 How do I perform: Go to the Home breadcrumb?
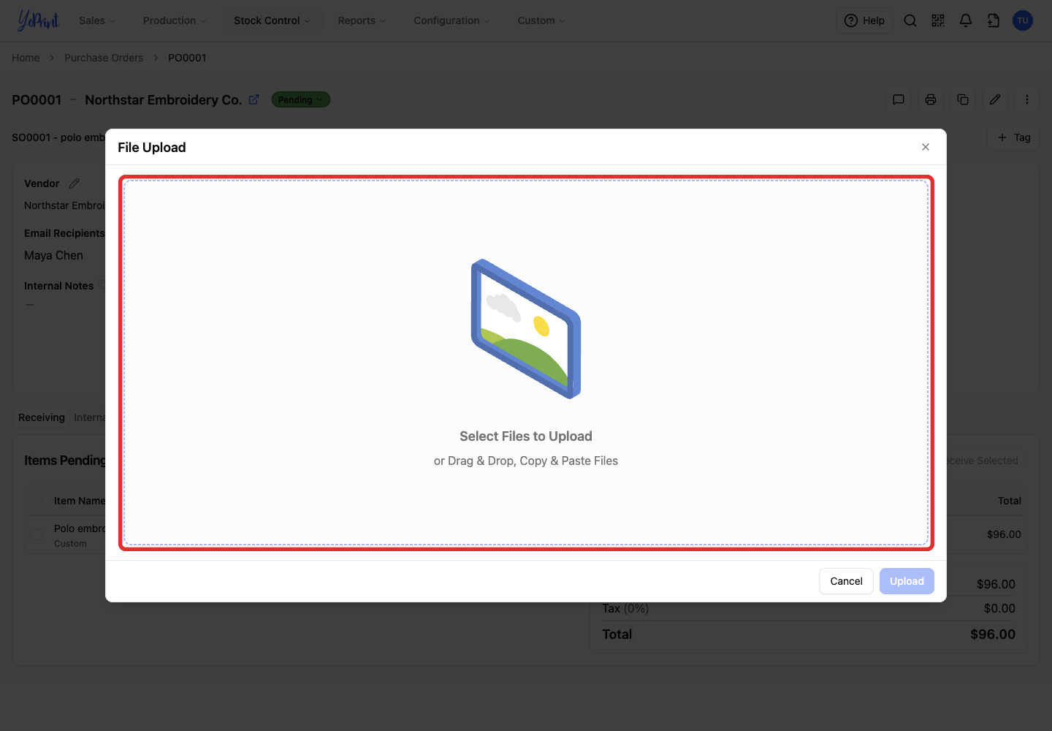point(26,58)
